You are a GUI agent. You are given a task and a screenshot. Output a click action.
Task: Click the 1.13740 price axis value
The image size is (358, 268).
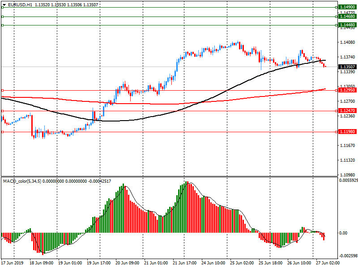pos(348,57)
